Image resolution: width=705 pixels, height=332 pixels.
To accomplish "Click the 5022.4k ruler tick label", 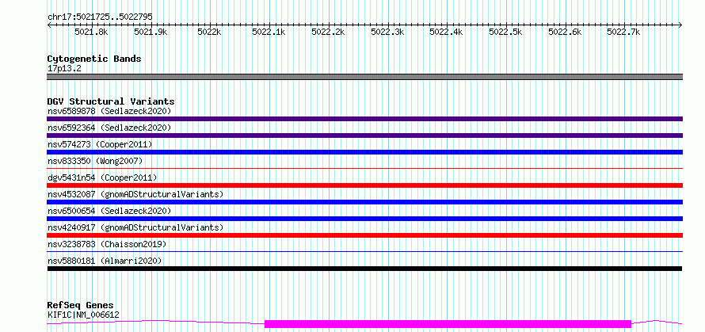I will (446, 32).
